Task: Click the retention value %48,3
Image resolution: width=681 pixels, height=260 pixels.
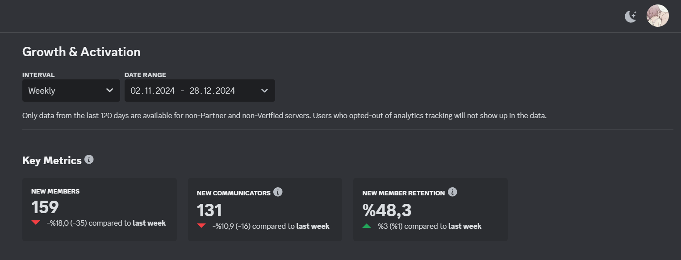Action: [x=387, y=210]
